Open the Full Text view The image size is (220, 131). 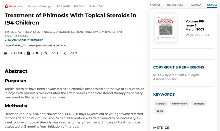point(16,53)
